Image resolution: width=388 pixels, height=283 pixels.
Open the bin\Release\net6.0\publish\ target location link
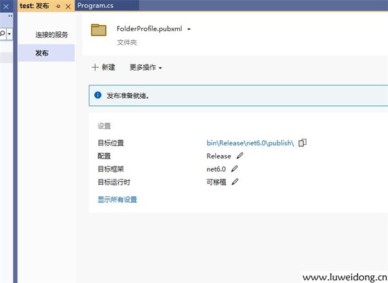pyautogui.click(x=250, y=143)
